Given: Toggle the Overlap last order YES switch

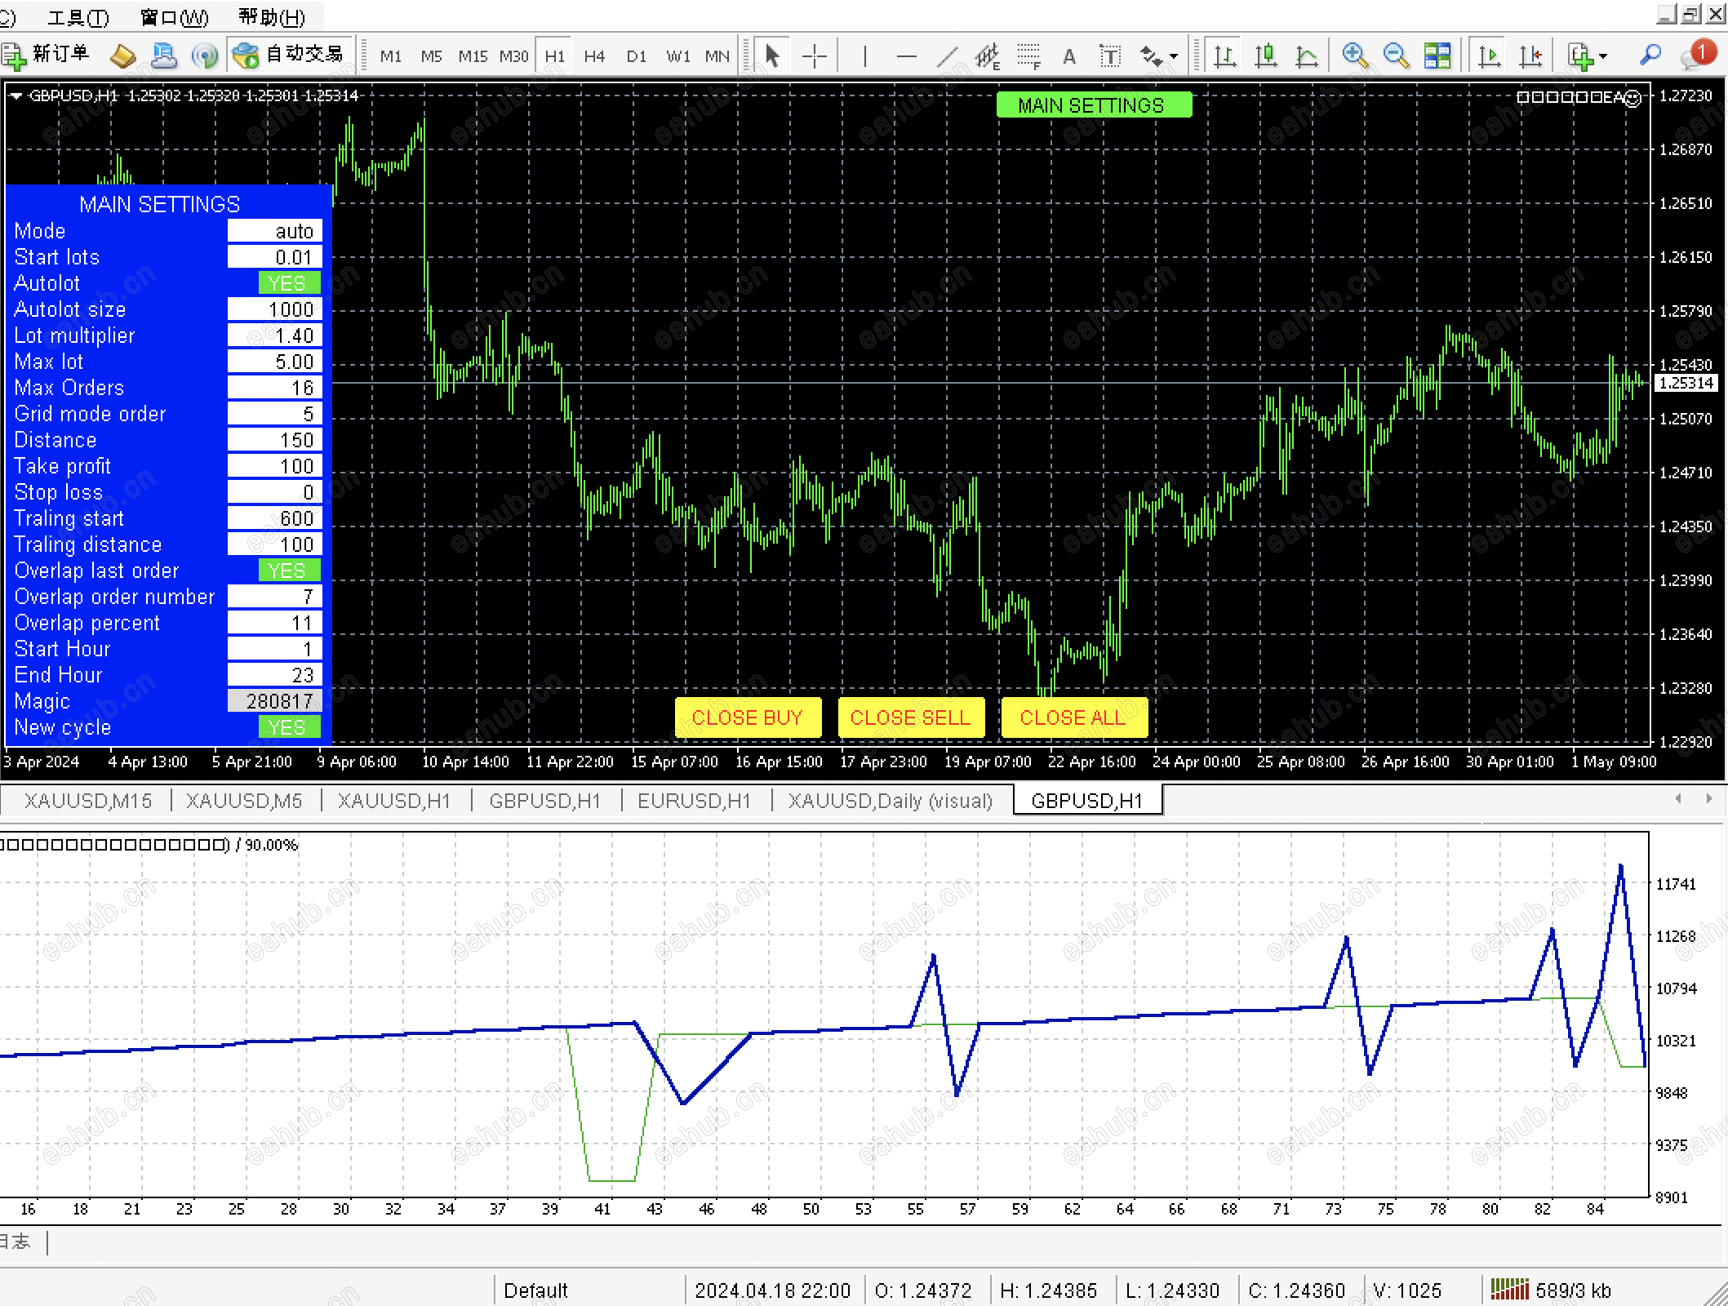Looking at the screenshot, I should (289, 571).
